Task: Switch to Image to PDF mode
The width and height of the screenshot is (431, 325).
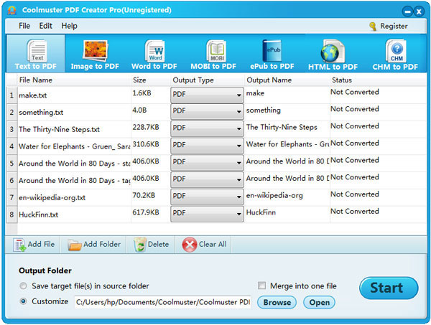Action: (95, 52)
